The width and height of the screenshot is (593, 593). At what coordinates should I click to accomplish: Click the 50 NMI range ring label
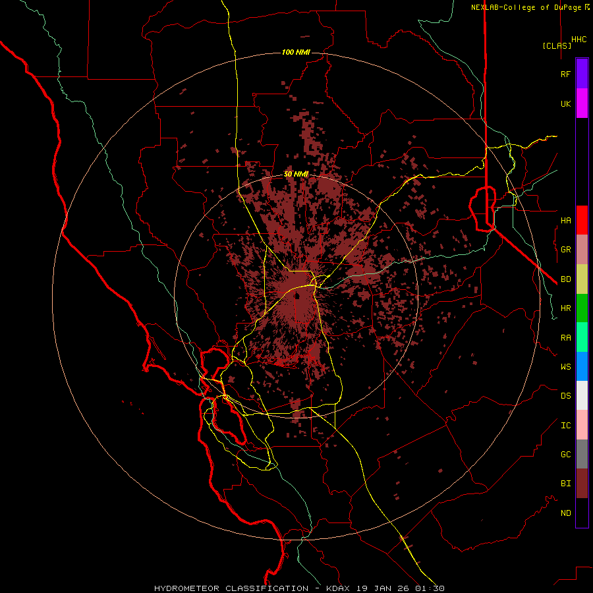coord(296,174)
